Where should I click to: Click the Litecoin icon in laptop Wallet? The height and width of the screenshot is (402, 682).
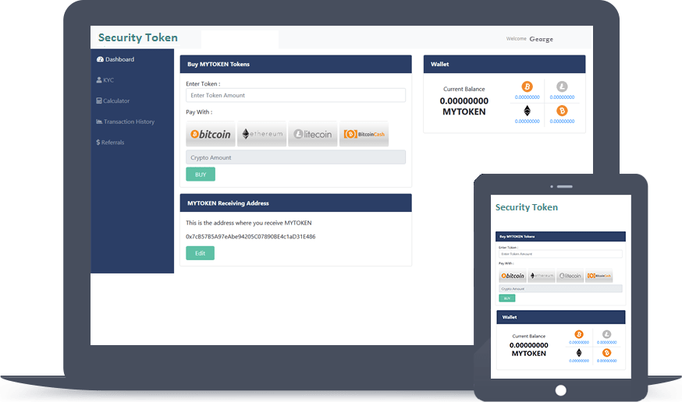click(x=562, y=86)
